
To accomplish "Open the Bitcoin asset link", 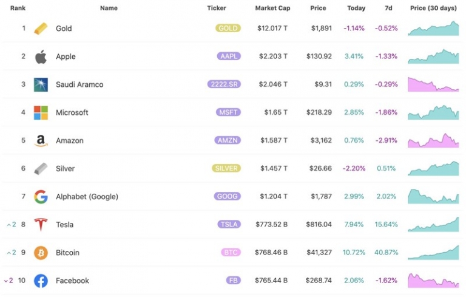I will pos(67,253).
